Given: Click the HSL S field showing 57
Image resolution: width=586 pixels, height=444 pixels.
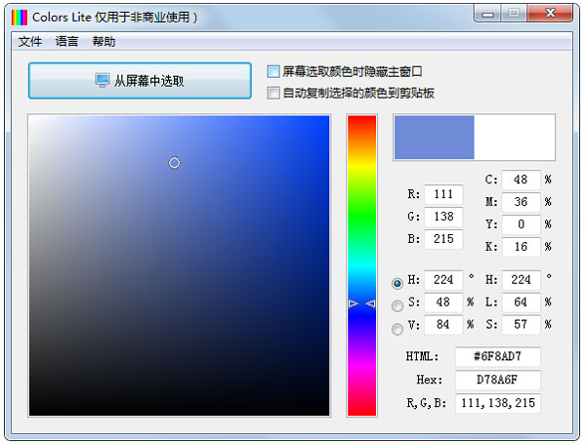Looking at the screenshot, I should [521, 325].
